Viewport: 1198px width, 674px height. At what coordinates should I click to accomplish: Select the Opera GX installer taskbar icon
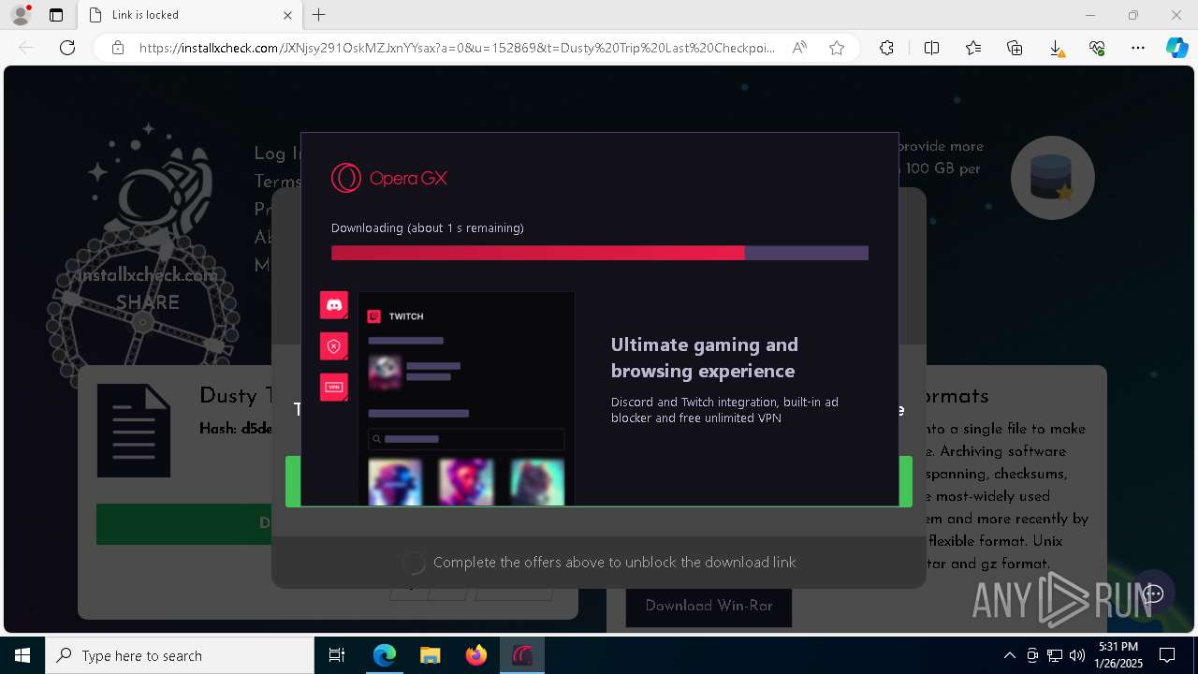tap(522, 655)
